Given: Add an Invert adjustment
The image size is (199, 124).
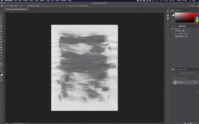Looking at the screenshot, I should pos(176,36).
